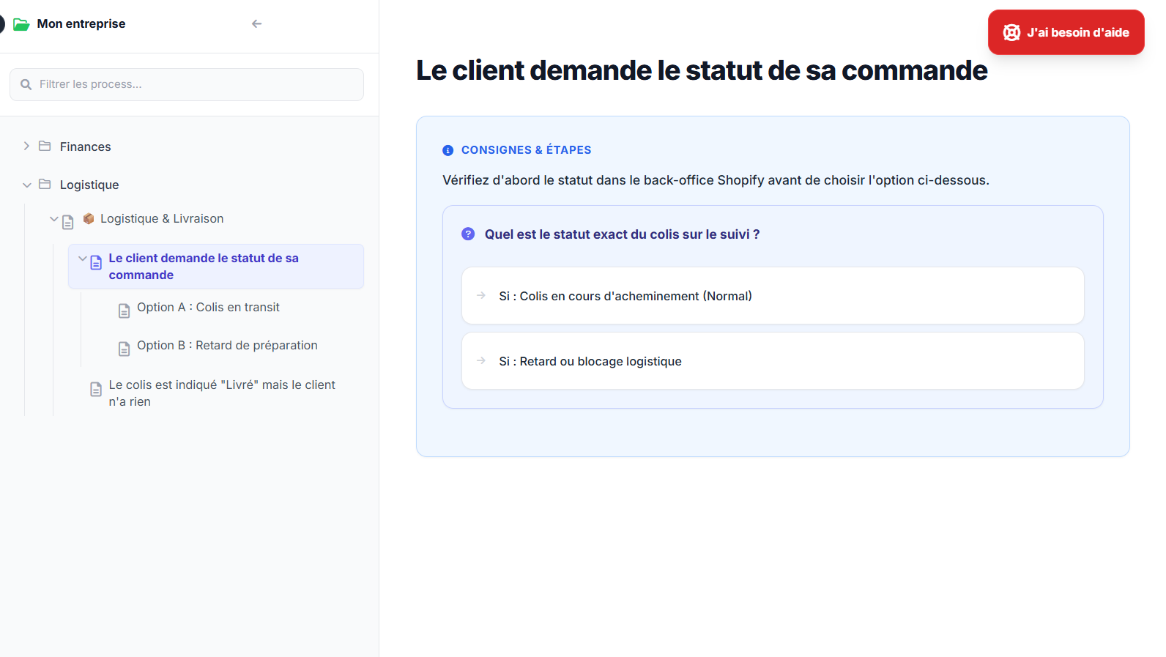The height and width of the screenshot is (657, 1166).
Task: Click the search magnifier icon in filter field
Action: pyautogui.click(x=26, y=85)
